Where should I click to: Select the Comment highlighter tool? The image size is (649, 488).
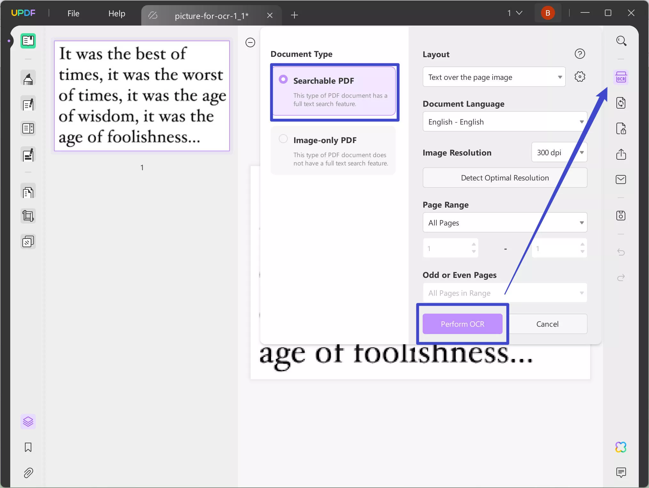click(28, 78)
